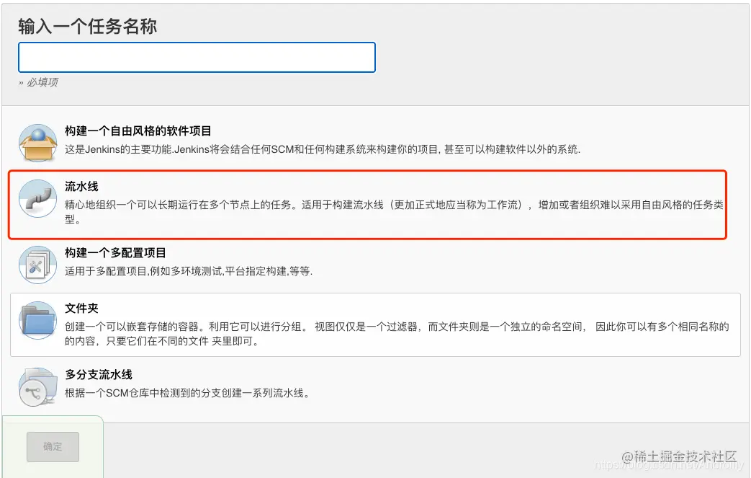Click the 流水线 title text

tap(78, 186)
